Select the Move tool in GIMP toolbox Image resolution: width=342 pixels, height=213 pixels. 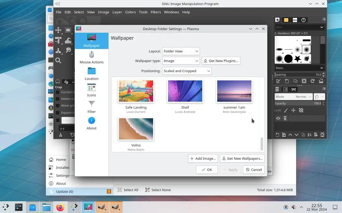(58, 30)
